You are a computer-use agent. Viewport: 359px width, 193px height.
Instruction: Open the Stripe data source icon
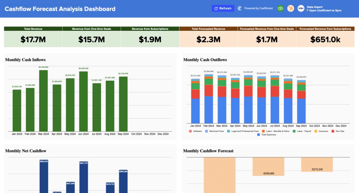point(301,8)
